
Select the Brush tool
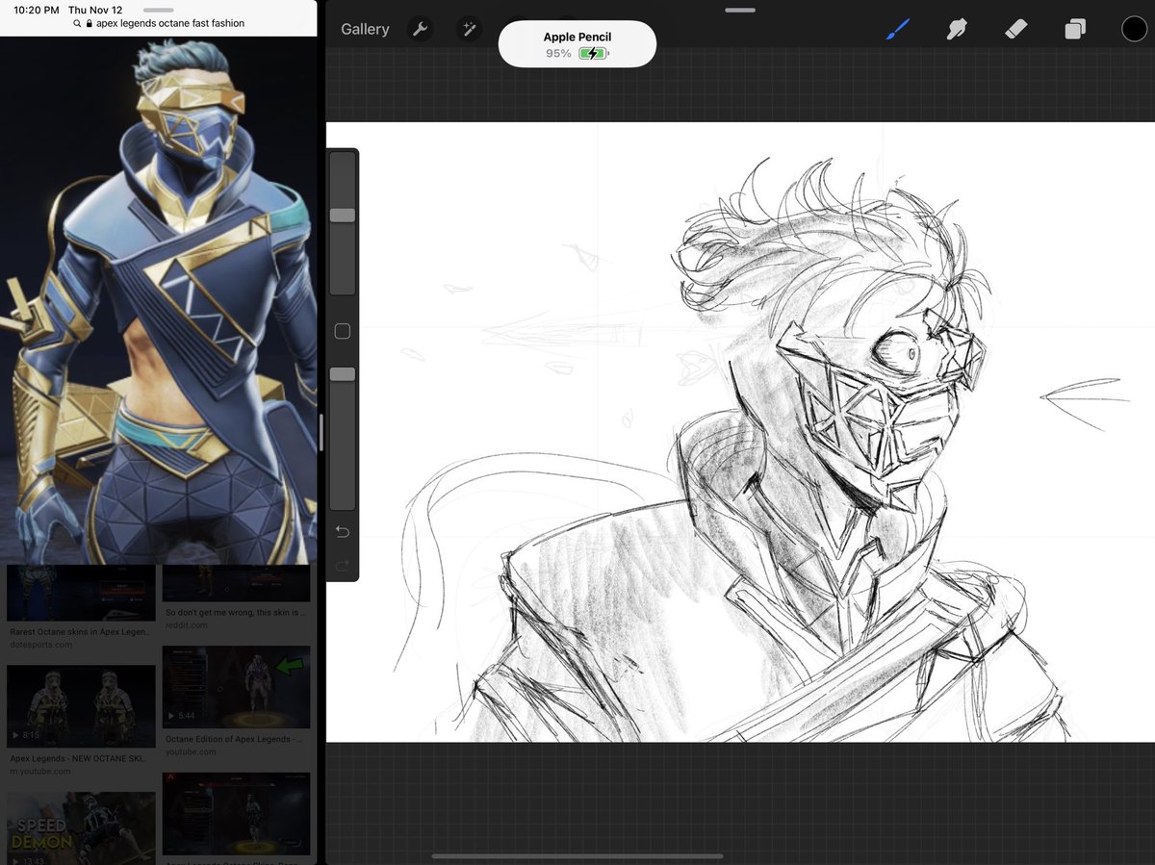[898, 29]
